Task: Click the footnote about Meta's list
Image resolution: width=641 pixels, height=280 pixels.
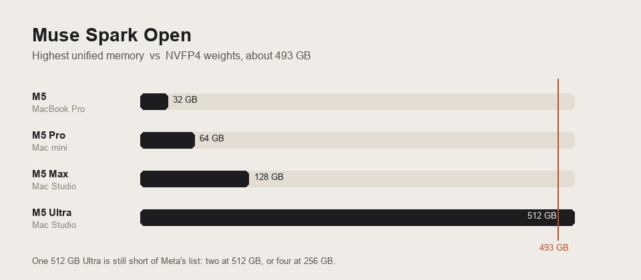Action: [184, 261]
